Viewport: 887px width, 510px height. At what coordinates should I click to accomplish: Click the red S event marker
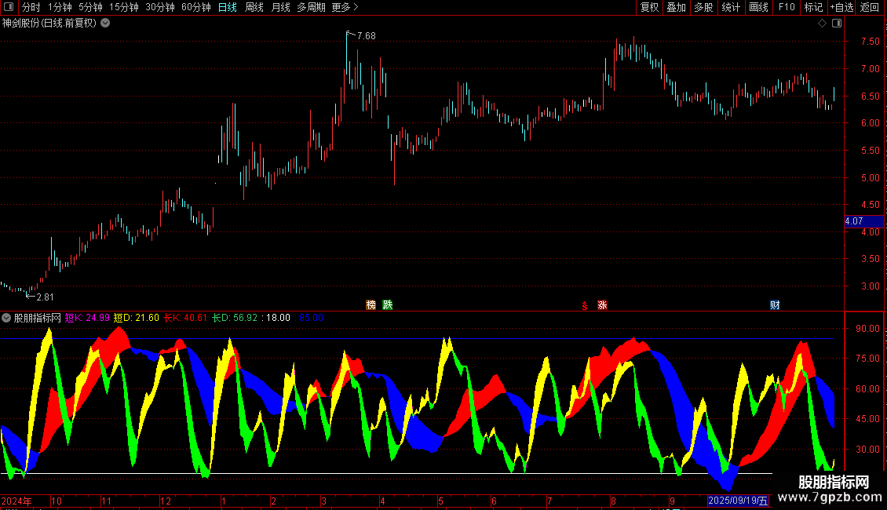584,306
